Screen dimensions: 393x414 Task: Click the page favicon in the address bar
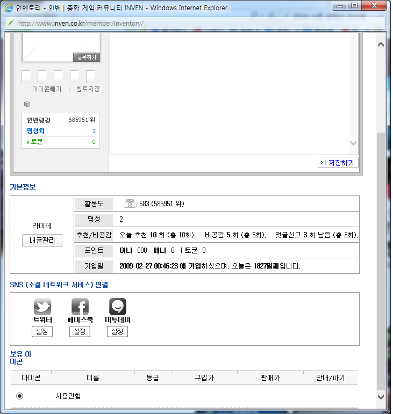pos(11,23)
